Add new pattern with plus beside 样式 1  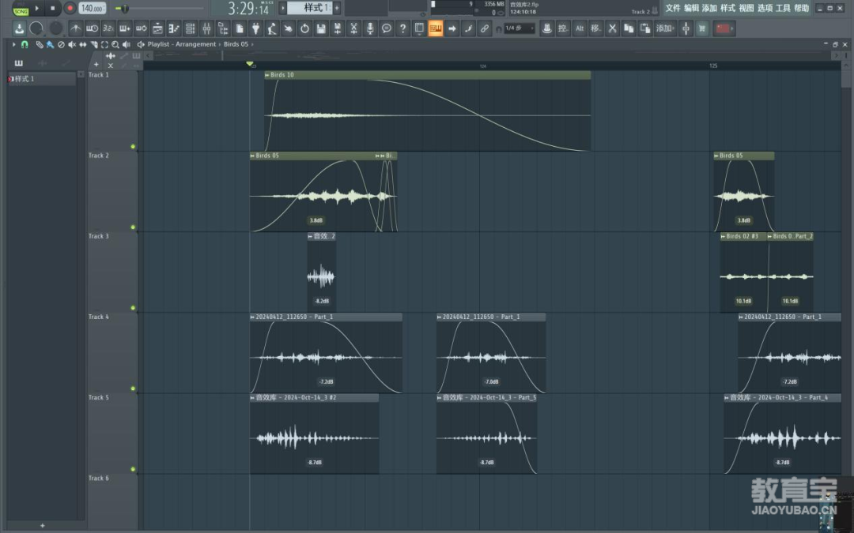point(337,8)
